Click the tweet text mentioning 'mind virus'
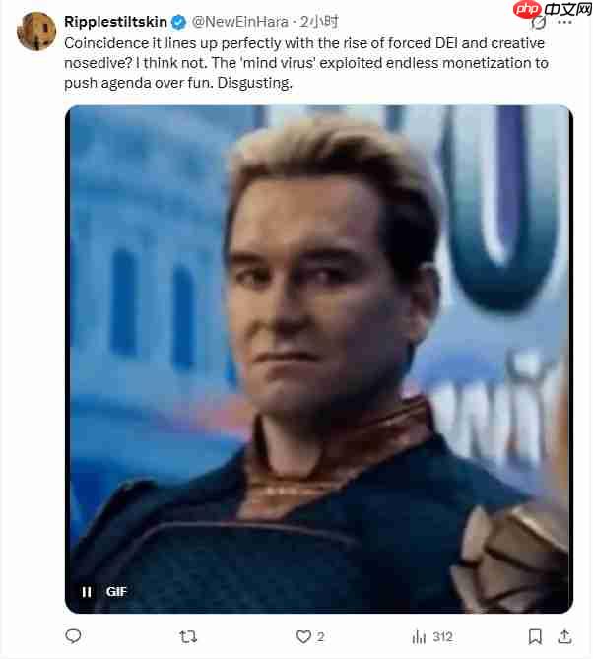The image size is (593, 659). tap(306, 63)
